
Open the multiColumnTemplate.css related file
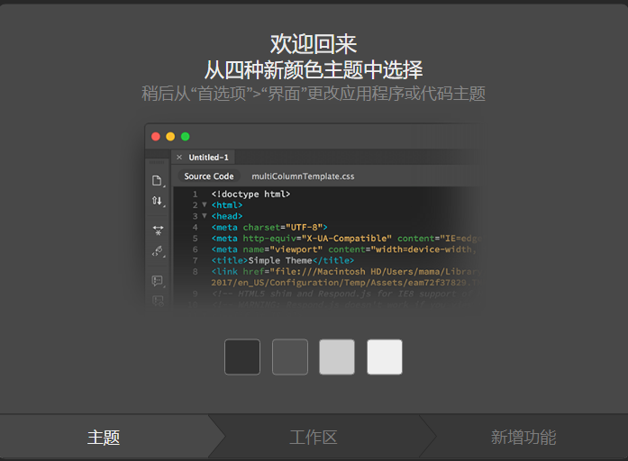pyautogui.click(x=303, y=176)
